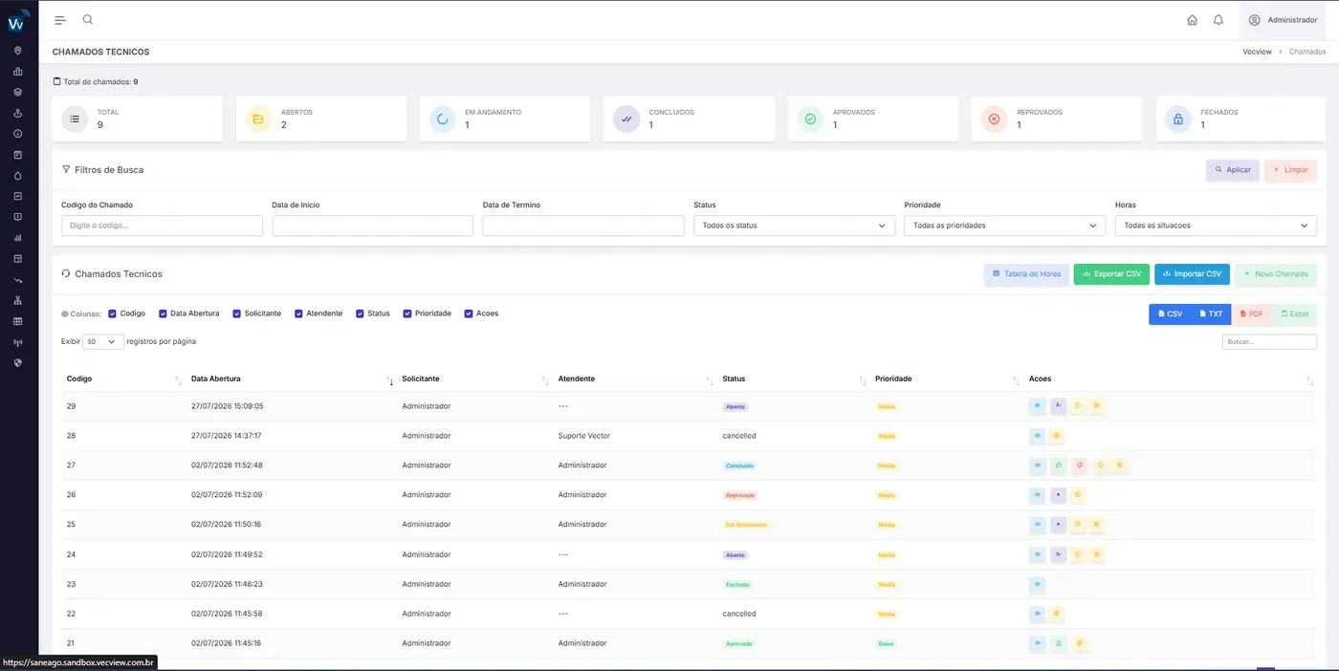The height and width of the screenshot is (671, 1339).
Task: Click the Limpar button
Action: click(x=1290, y=170)
